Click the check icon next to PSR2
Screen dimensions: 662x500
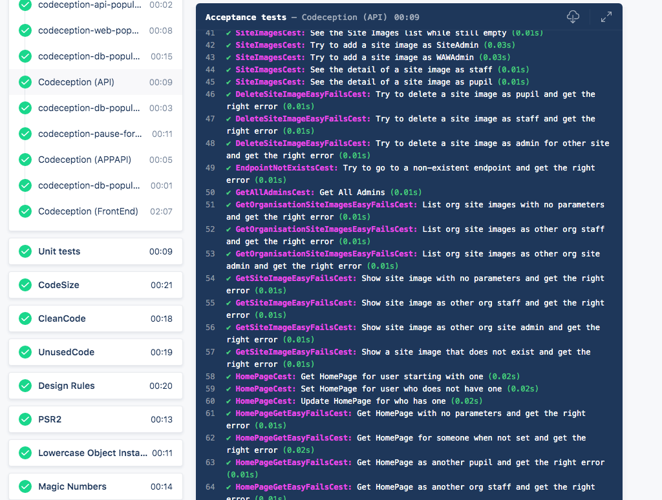tap(25, 419)
